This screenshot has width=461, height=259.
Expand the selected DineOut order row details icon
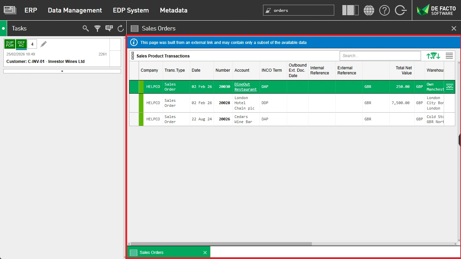tap(449, 87)
